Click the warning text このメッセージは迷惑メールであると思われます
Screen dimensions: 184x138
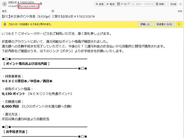click(x=30, y=24)
